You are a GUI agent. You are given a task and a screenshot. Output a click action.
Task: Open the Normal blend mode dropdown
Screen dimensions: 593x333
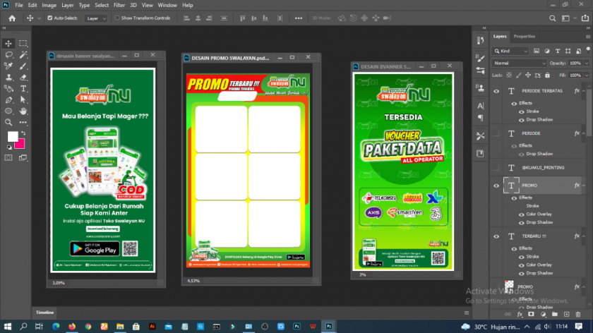click(520, 63)
